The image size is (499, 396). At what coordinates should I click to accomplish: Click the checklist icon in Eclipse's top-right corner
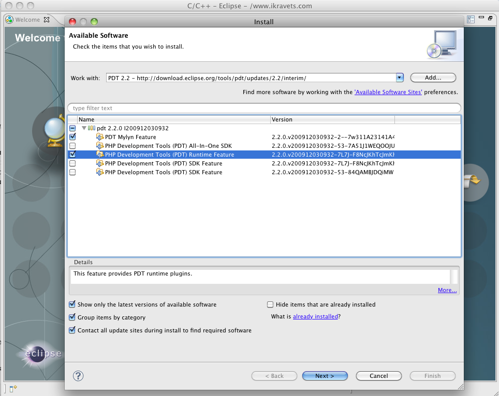(x=471, y=20)
